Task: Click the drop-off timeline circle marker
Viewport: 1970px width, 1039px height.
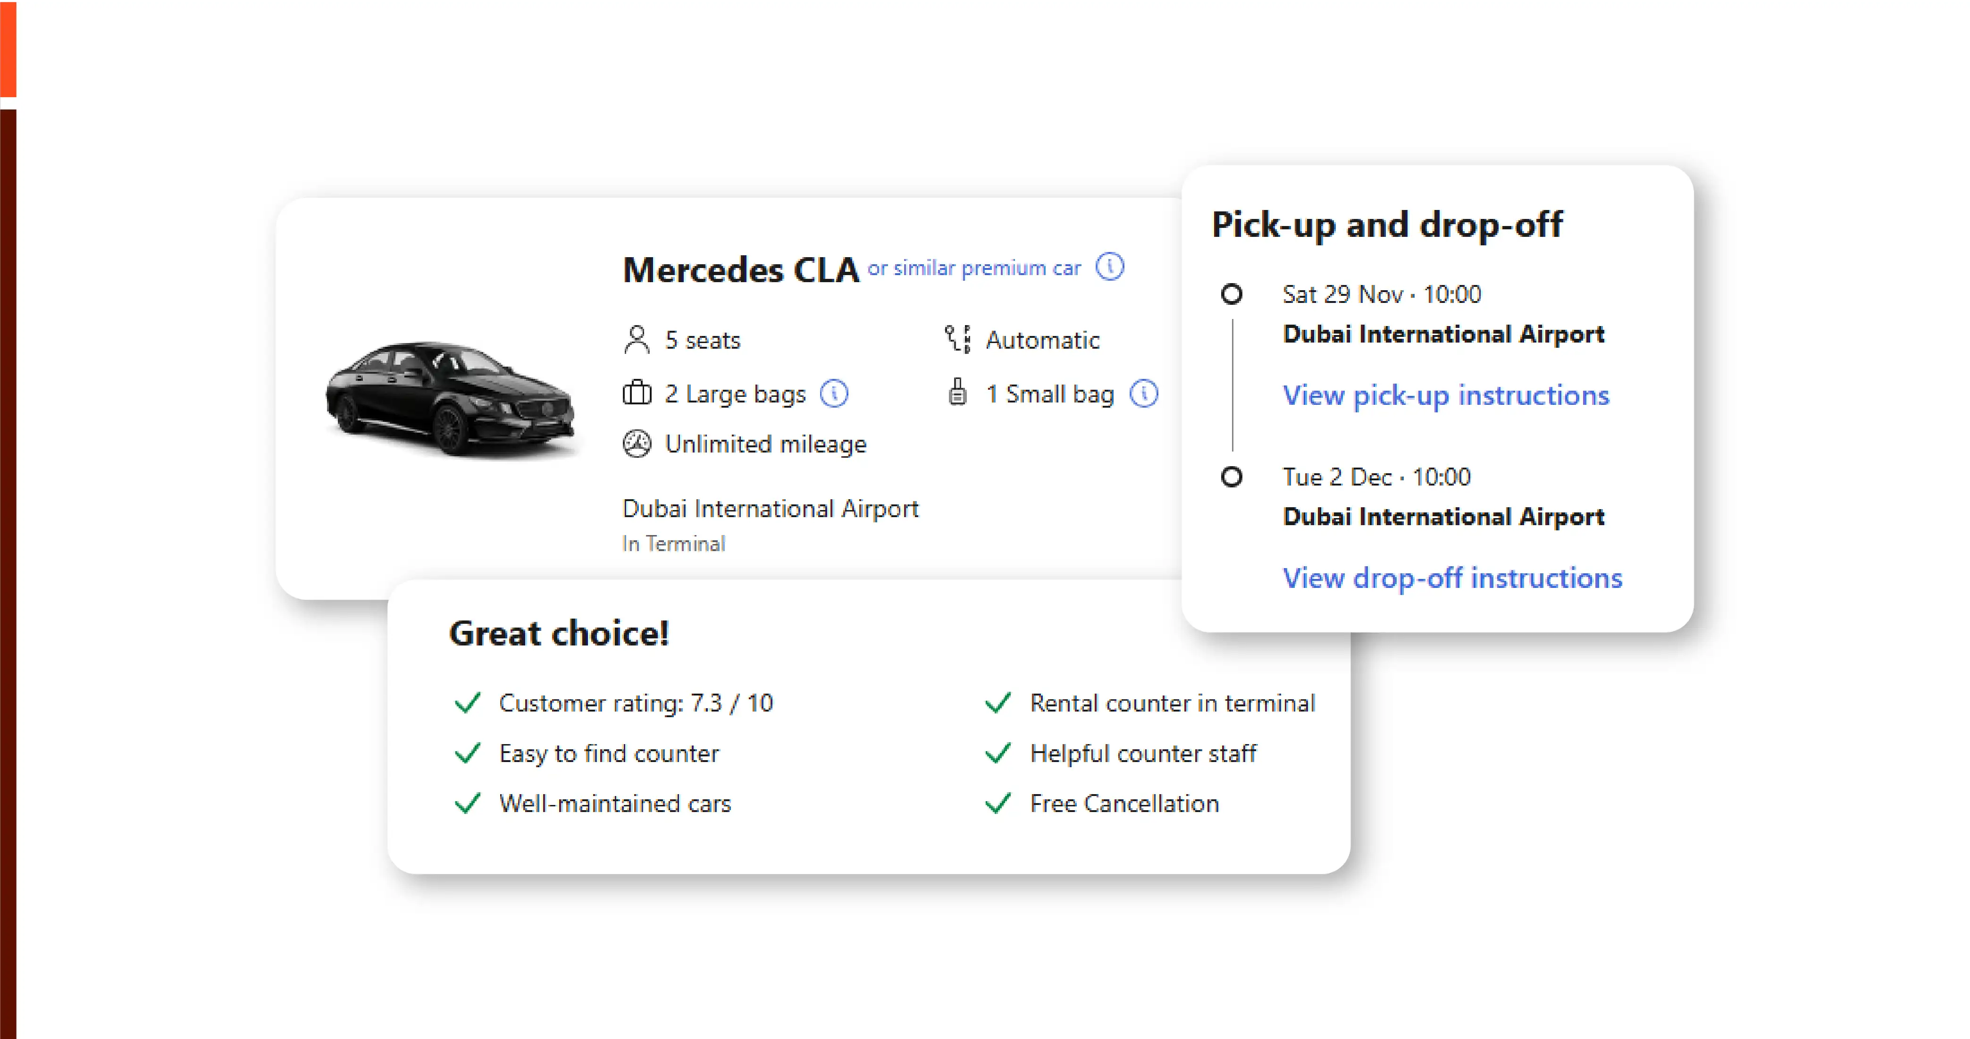Action: [x=1231, y=477]
